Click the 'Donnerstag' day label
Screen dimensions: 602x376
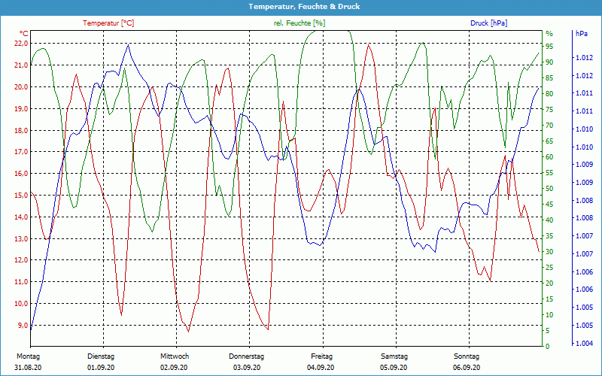tap(247, 356)
